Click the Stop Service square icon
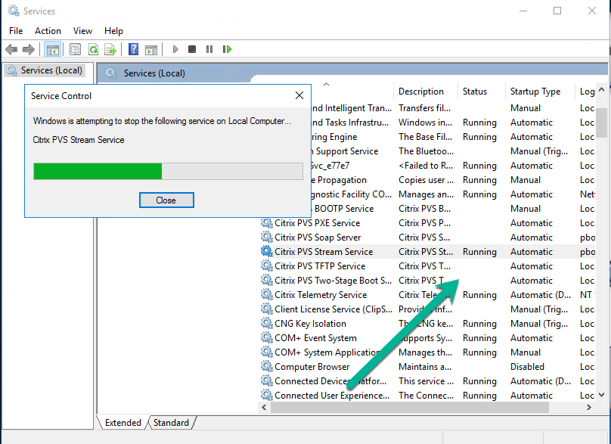 pos(192,49)
